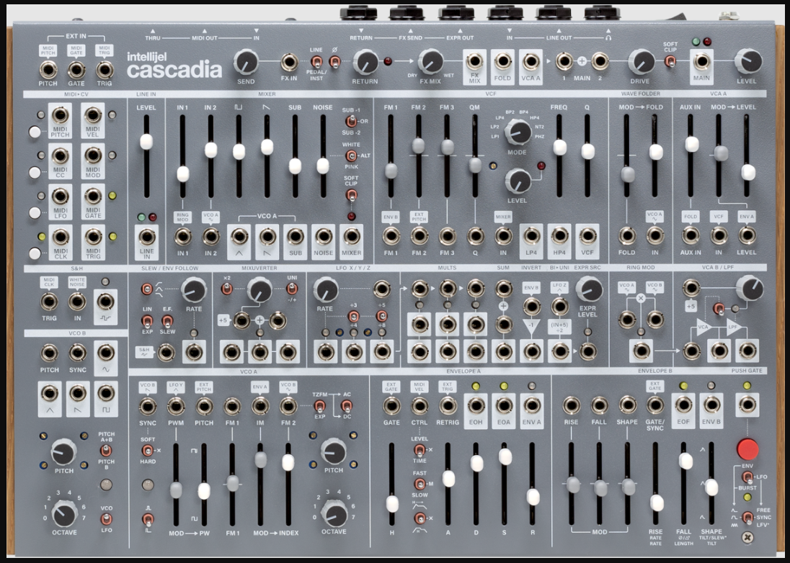Click the HP4 output jack

(559, 235)
